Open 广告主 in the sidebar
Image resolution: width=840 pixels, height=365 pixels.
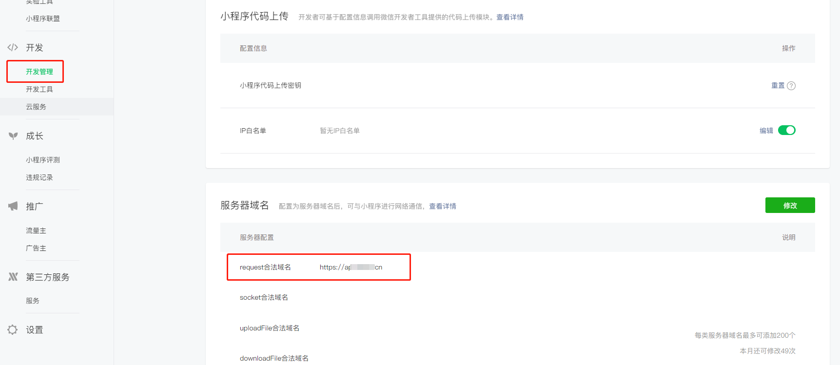coord(36,248)
